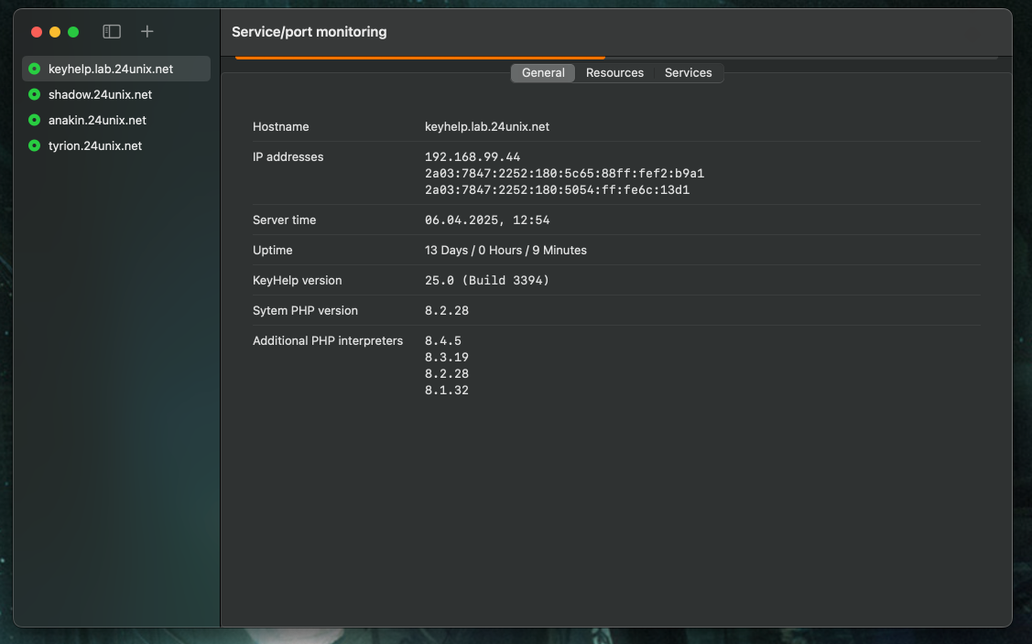Viewport: 1032px width, 644px height.
Task: Switch to the Services tab
Action: (688, 73)
